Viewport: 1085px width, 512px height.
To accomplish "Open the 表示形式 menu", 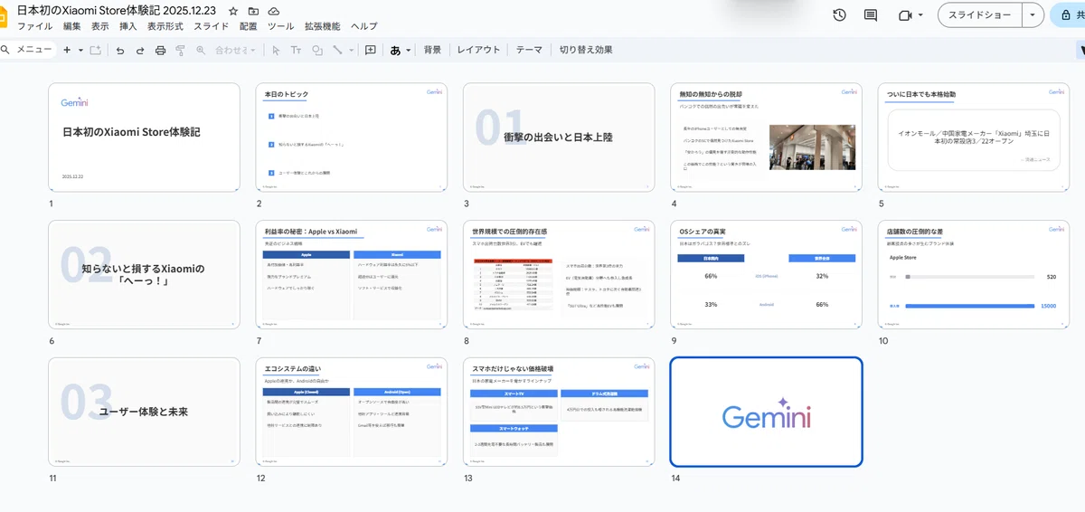I will (165, 26).
